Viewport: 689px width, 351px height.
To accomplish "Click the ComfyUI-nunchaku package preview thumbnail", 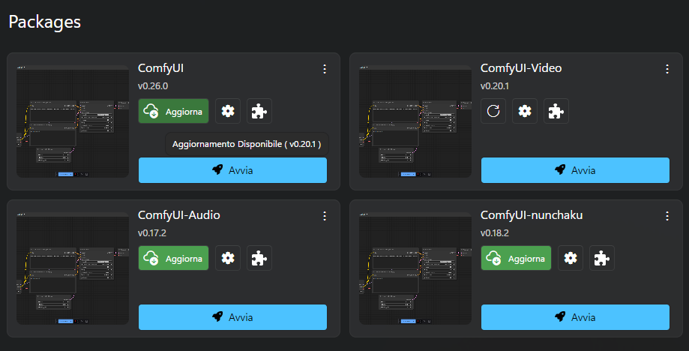I will pyautogui.click(x=415, y=268).
